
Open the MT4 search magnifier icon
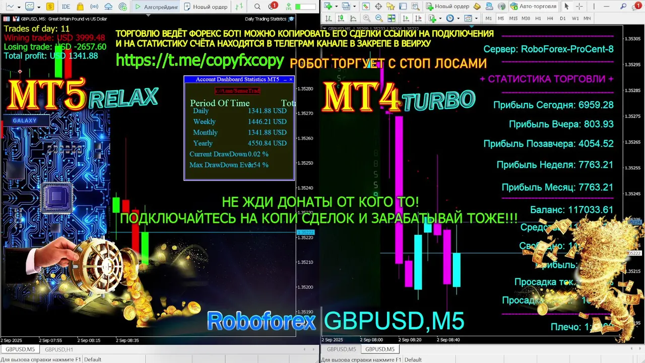click(x=623, y=7)
